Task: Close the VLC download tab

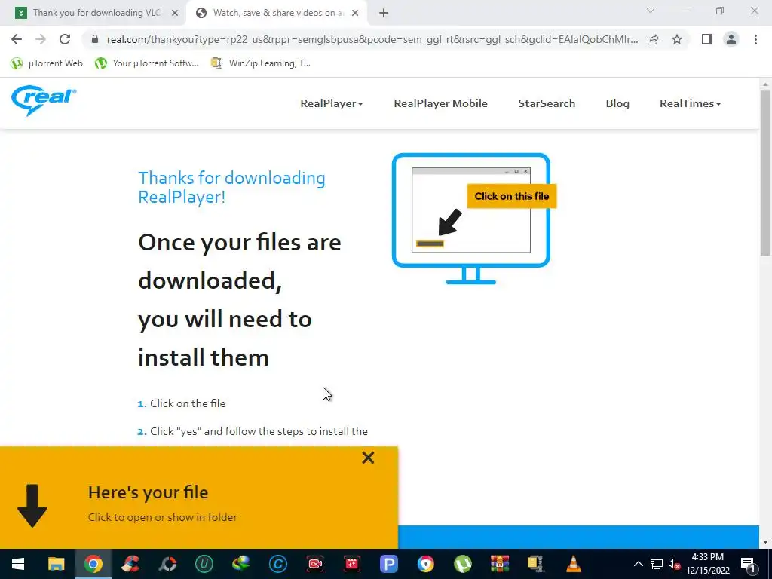Action: [175, 14]
